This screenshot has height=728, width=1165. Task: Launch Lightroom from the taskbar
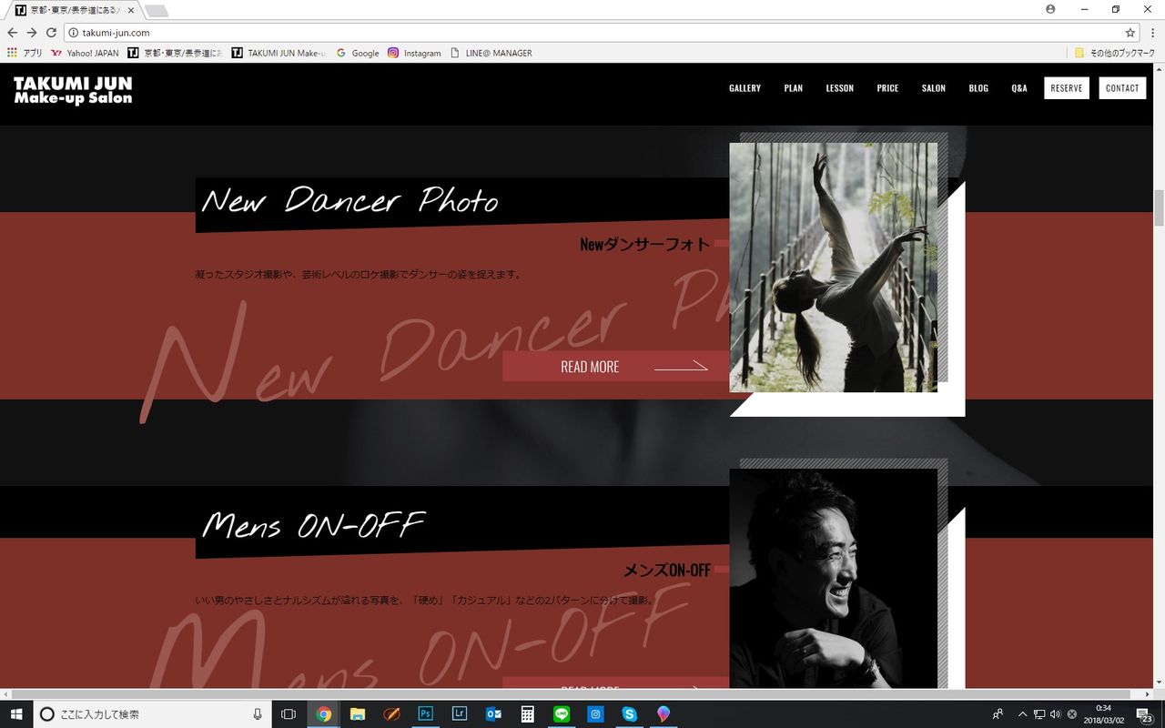point(460,714)
